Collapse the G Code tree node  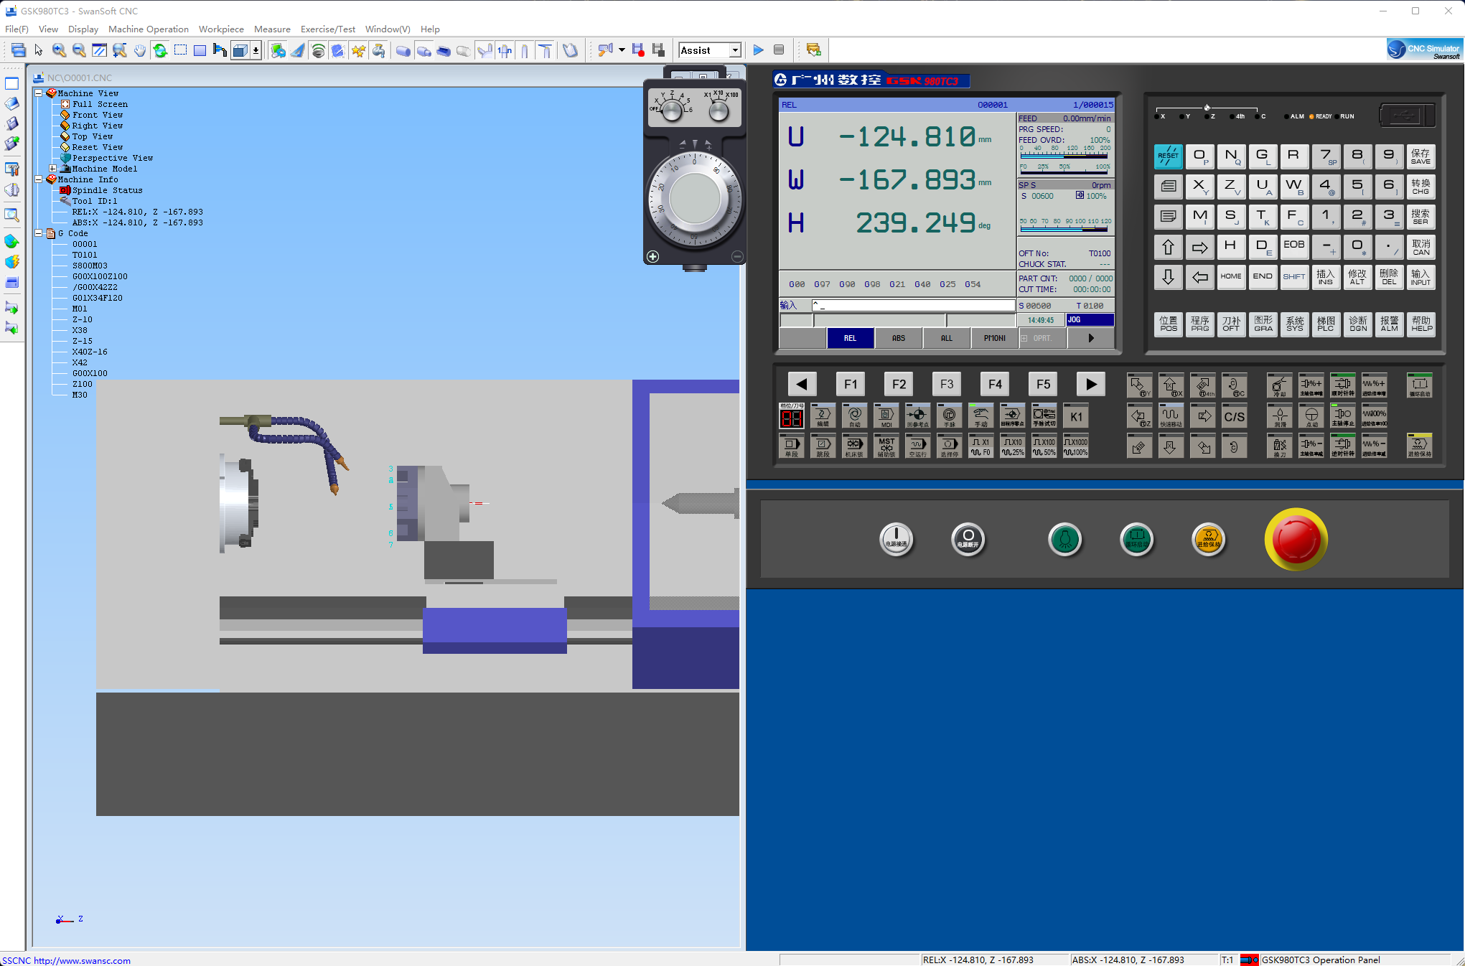[39, 233]
